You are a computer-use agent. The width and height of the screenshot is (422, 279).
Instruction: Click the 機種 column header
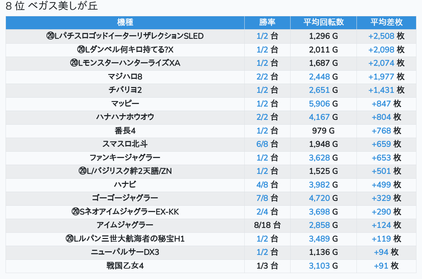pyautogui.click(x=125, y=22)
